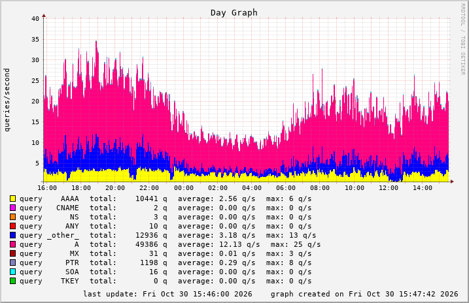
Task: Click the '06:00' time axis label
Action: 286,188
